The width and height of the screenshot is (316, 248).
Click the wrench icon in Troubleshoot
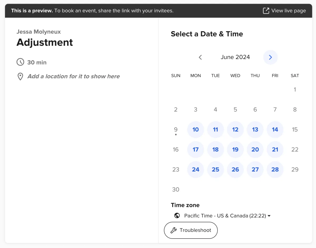coord(174,230)
